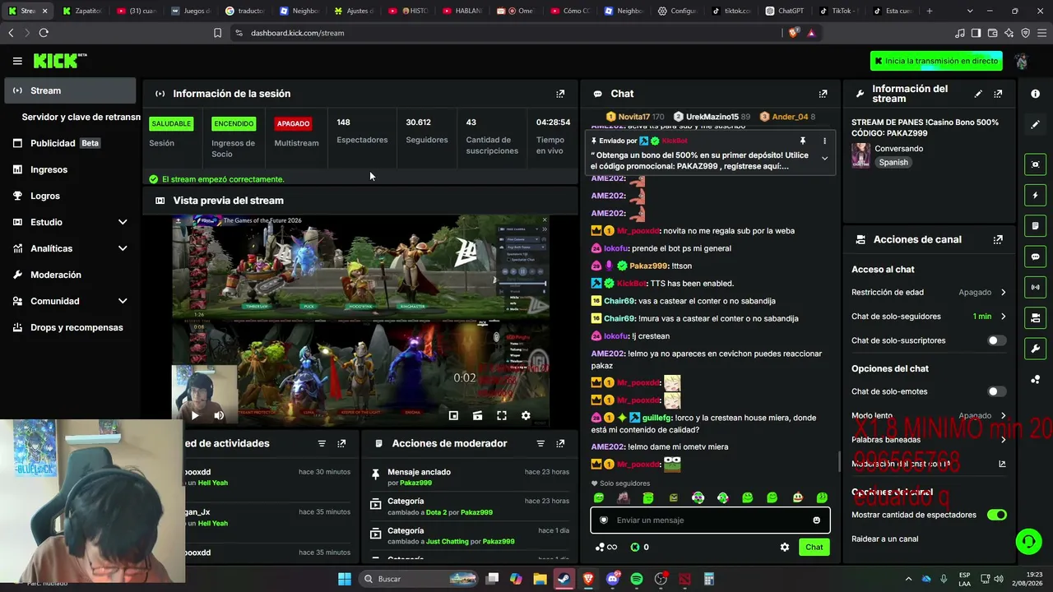Viewport: 1053px width, 592px height.
Task: Toggle Chat de solo-emotes switch
Action: coord(996,391)
